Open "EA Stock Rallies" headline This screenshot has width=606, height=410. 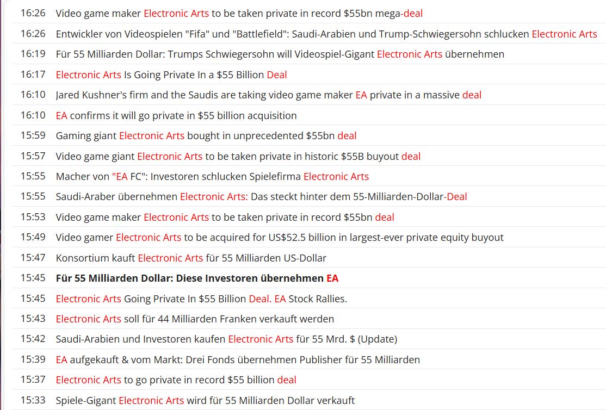[x=201, y=299]
